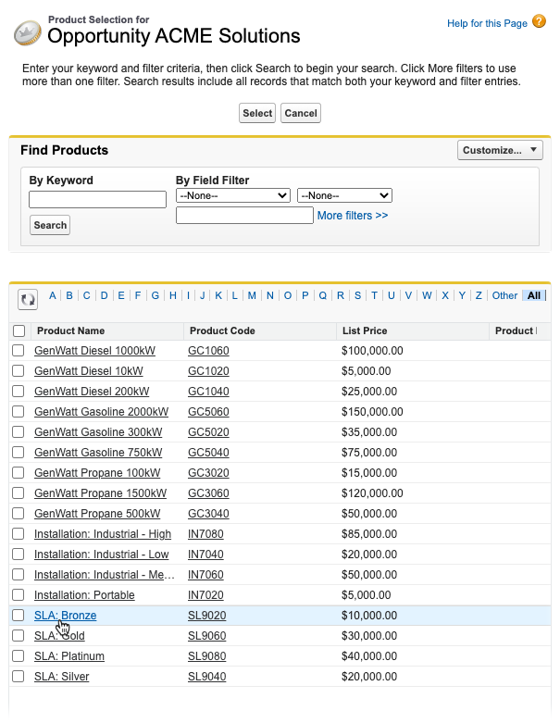Click the help question mark icon
The width and height of the screenshot is (560, 723).
539,21
